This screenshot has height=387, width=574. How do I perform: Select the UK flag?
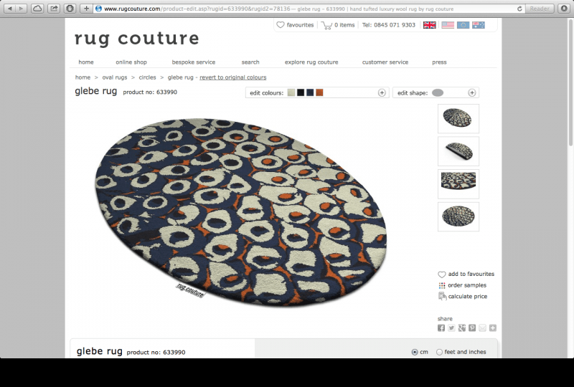tap(429, 25)
